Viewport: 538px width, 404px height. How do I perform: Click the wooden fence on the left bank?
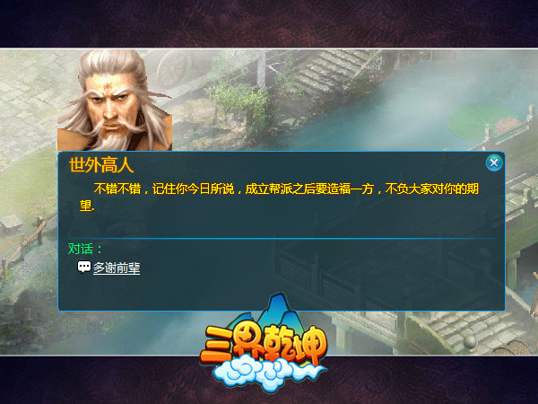(26, 242)
